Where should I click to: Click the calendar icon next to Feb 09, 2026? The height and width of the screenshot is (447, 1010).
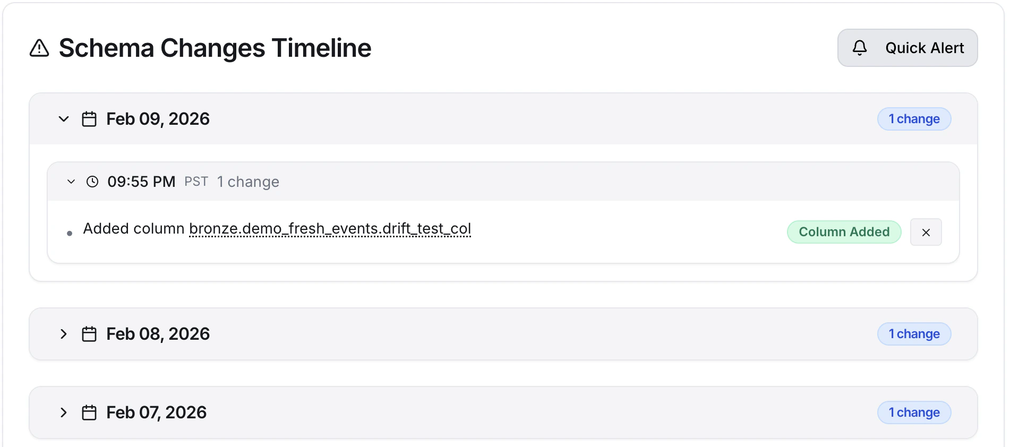tap(89, 118)
